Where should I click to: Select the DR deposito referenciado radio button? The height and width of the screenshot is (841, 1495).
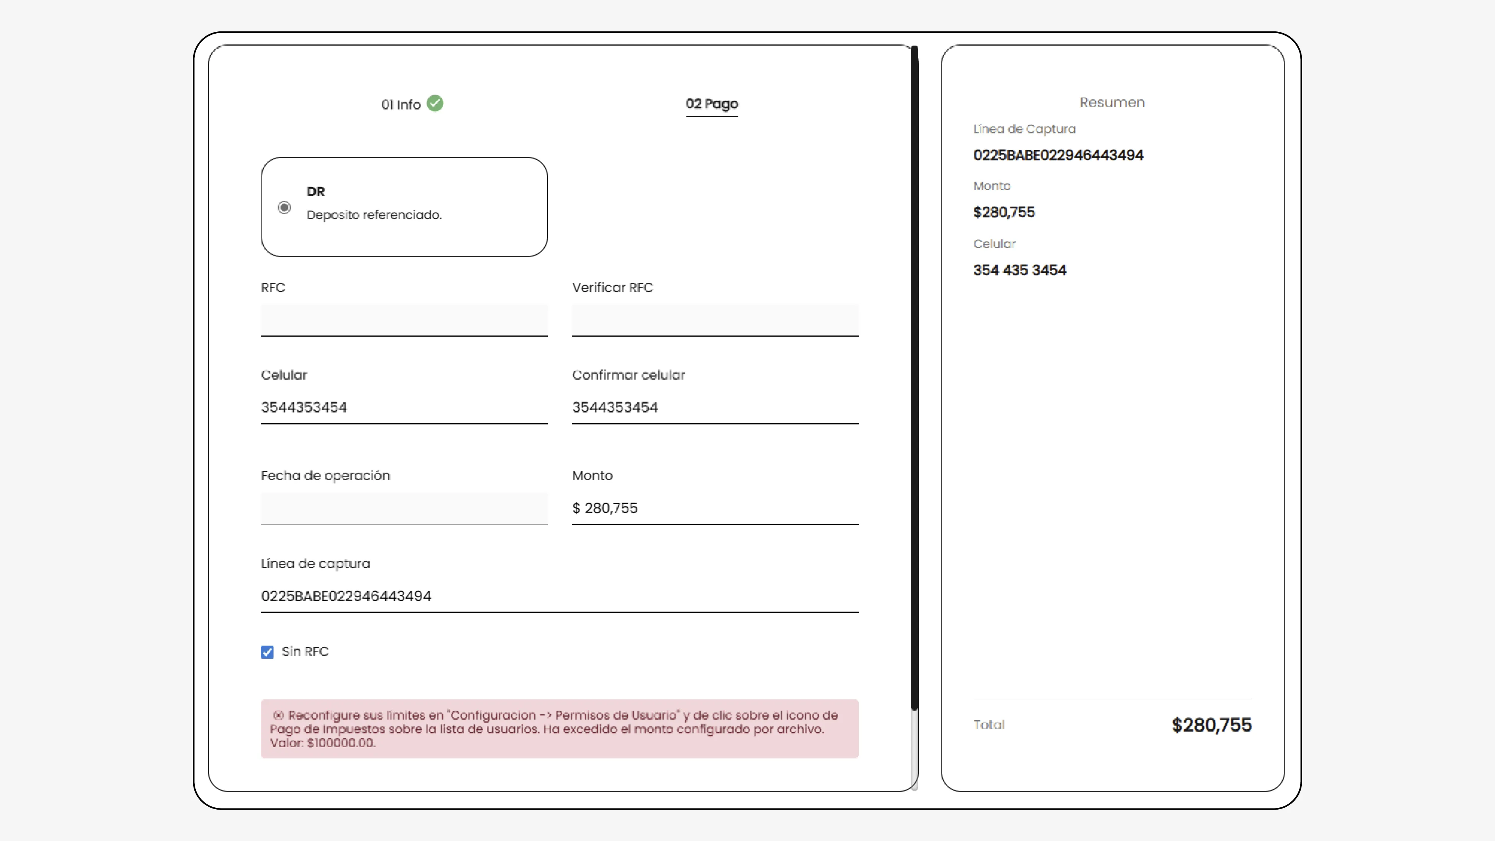point(284,207)
